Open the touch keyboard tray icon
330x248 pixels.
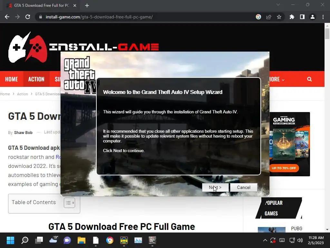coord(282,240)
